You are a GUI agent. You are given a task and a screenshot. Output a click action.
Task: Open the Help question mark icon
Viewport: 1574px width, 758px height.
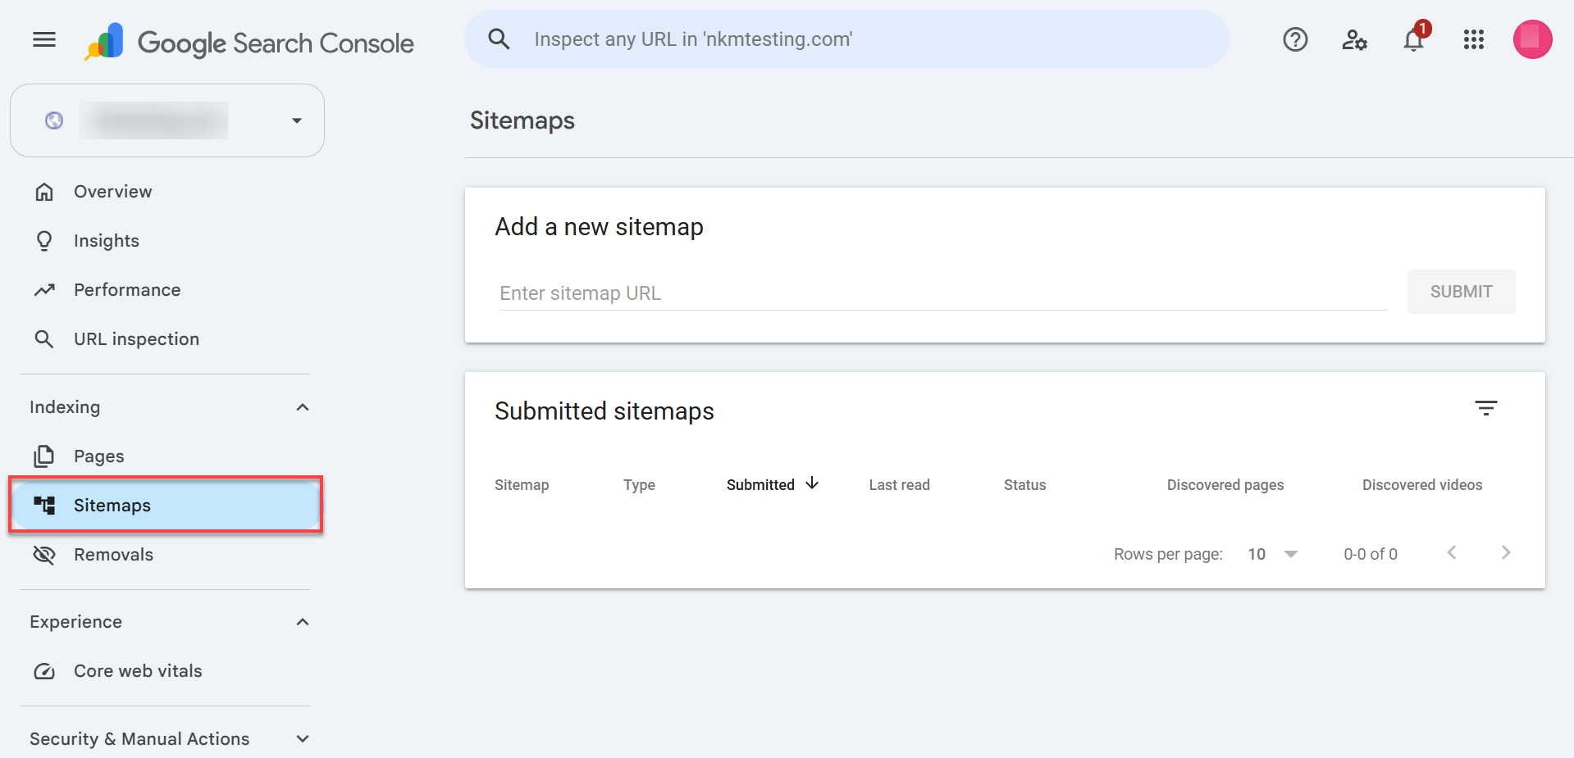1295,39
